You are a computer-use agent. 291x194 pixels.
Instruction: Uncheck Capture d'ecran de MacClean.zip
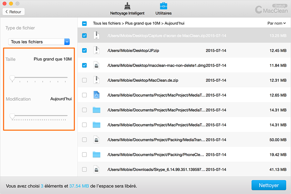84,36
